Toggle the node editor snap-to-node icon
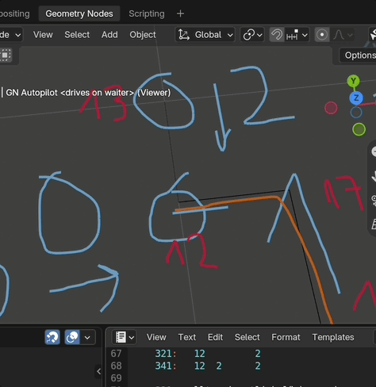The width and height of the screenshot is (376, 387). (52, 337)
